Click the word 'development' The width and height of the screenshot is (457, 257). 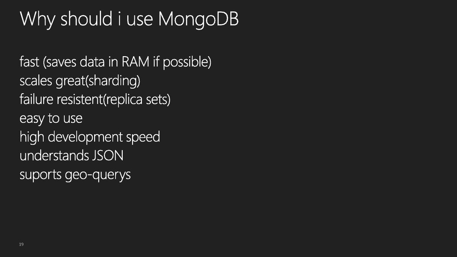point(85,137)
